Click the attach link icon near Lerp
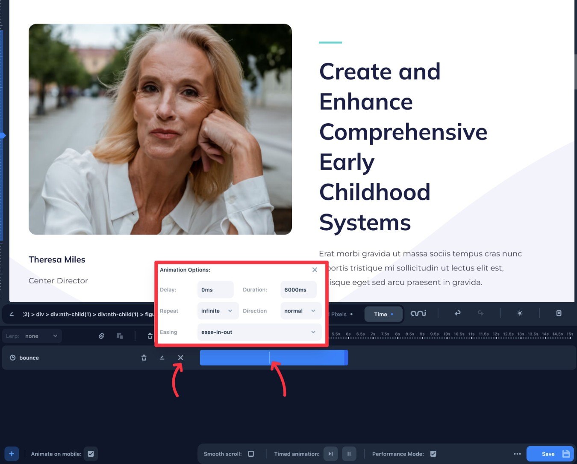577x464 pixels. point(101,336)
